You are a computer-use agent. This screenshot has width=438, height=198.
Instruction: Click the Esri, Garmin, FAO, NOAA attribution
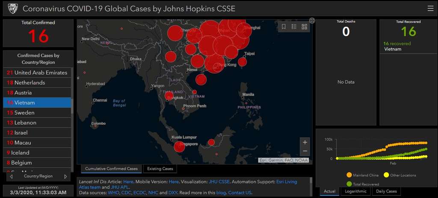point(284,160)
